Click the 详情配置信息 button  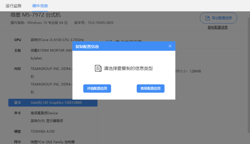tap(97, 88)
